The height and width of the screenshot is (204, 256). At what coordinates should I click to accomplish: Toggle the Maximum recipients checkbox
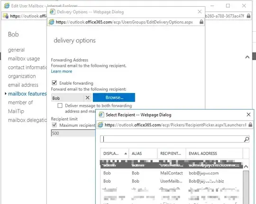[55, 125]
